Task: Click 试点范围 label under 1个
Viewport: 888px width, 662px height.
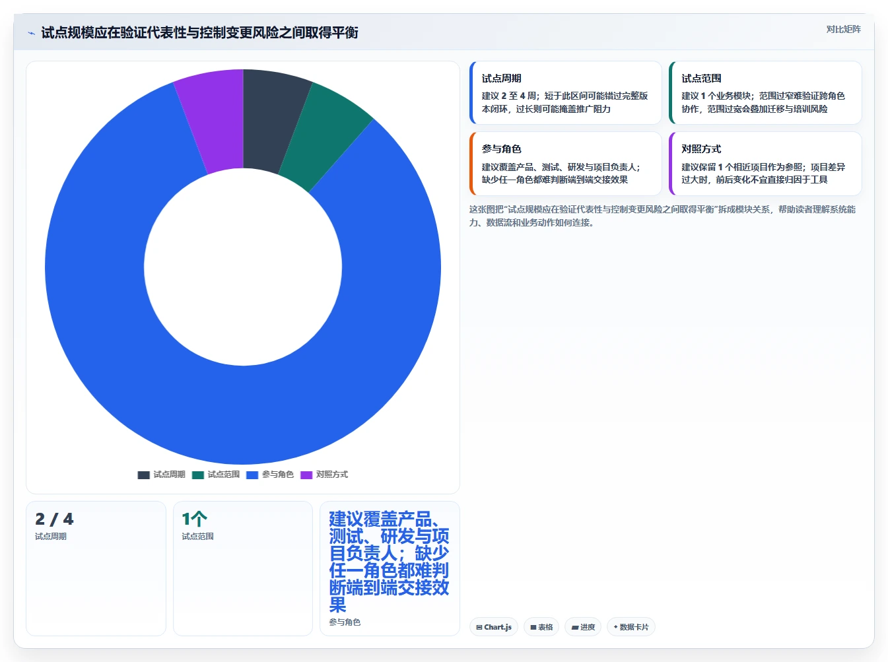Action: pos(198,537)
